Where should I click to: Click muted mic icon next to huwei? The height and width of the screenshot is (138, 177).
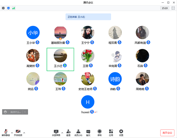[92, 112]
